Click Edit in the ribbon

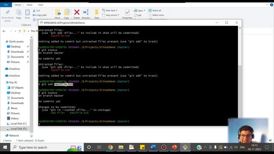pos(138,15)
